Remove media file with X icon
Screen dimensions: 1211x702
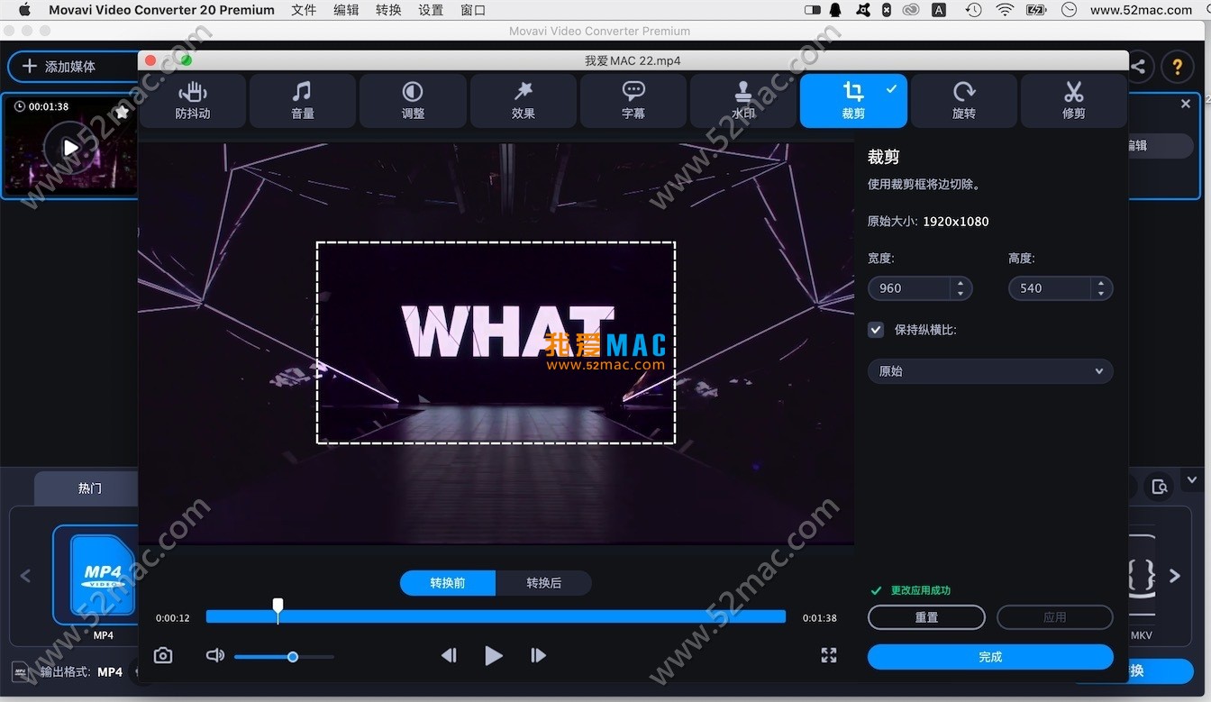point(1186,105)
